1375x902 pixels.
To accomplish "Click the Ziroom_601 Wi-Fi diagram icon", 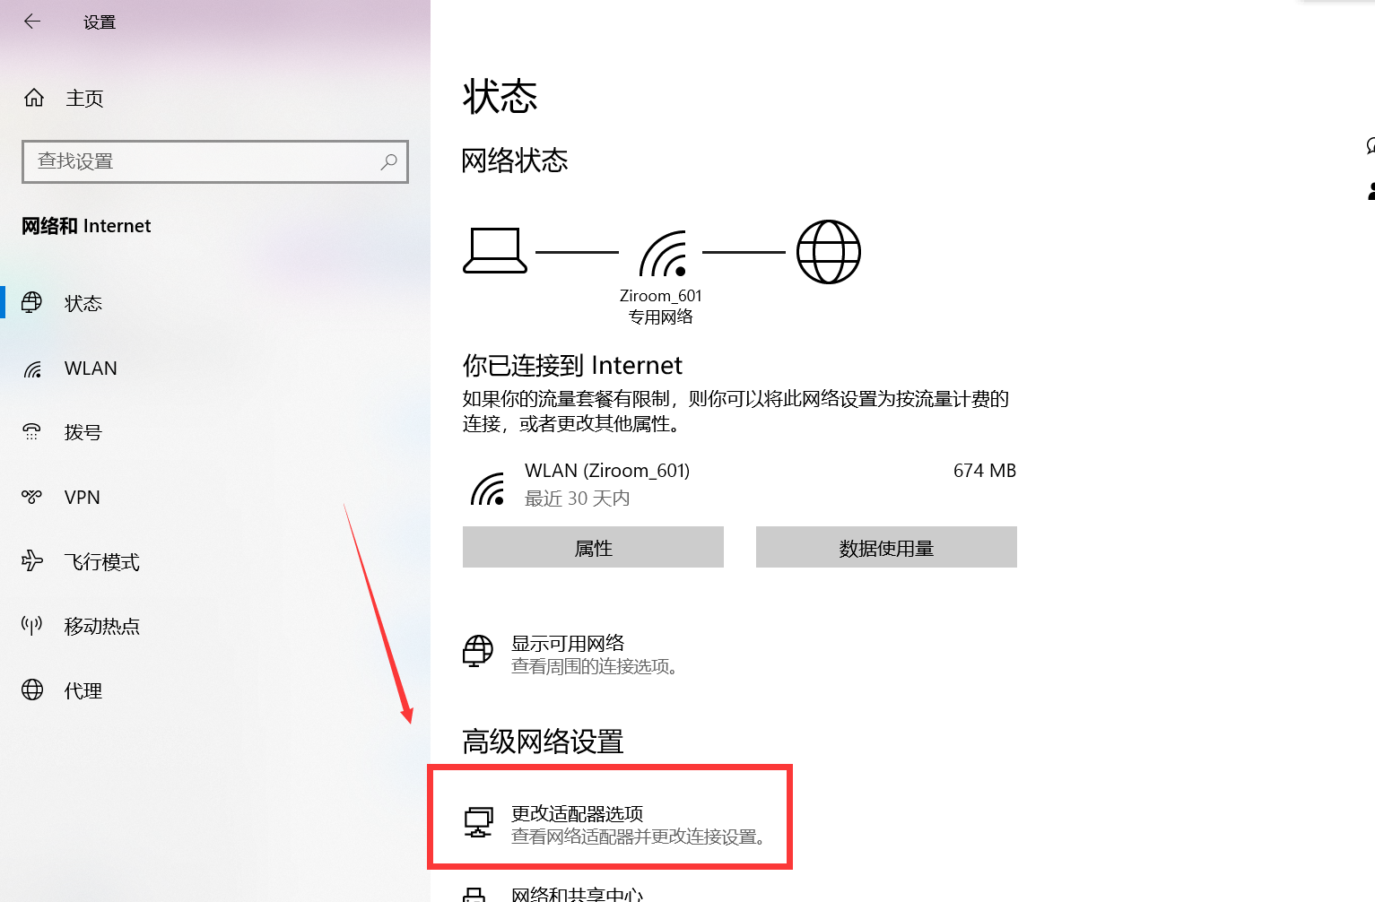I will pyautogui.click(x=664, y=254).
